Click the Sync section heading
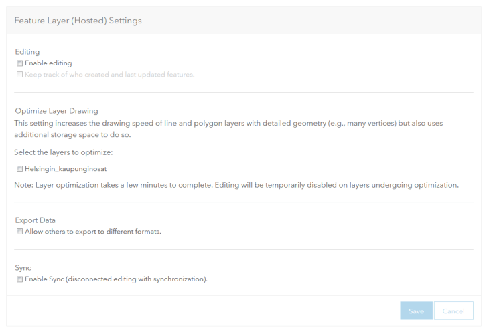The image size is (493, 336). pos(23,267)
